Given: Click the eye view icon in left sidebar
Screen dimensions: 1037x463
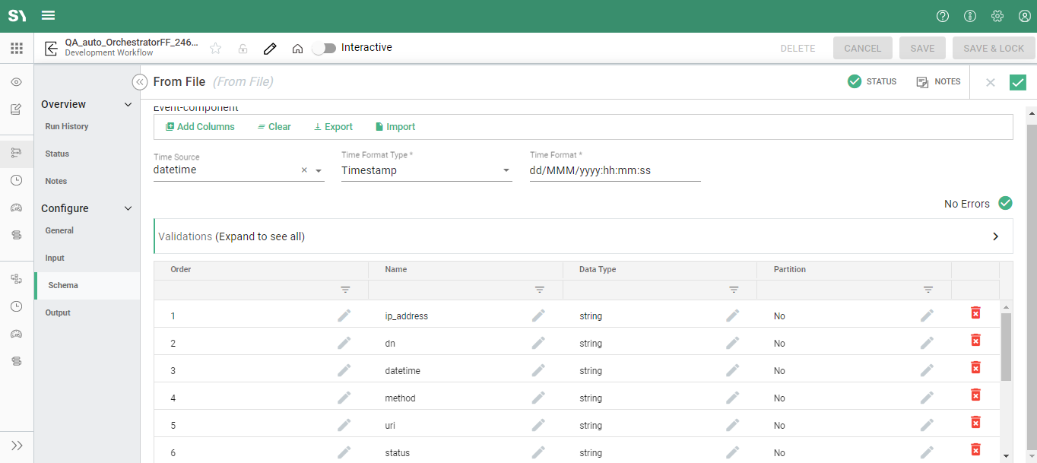Looking at the screenshot, I should tap(17, 82).
